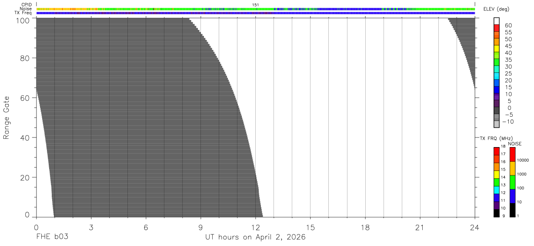The height and width of the screenshot is (246, 534).
Task: Click the CPID value 151
Action: tap(256, 5)
